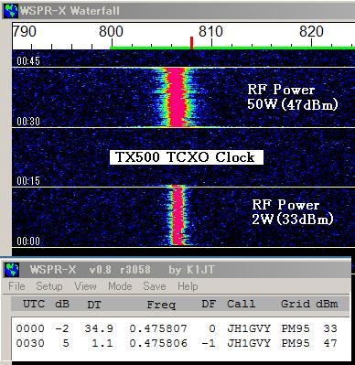This screenshot has height=365, width=355.
Task: Select the 0000 UTC decode row
Action: pos(177,328)
